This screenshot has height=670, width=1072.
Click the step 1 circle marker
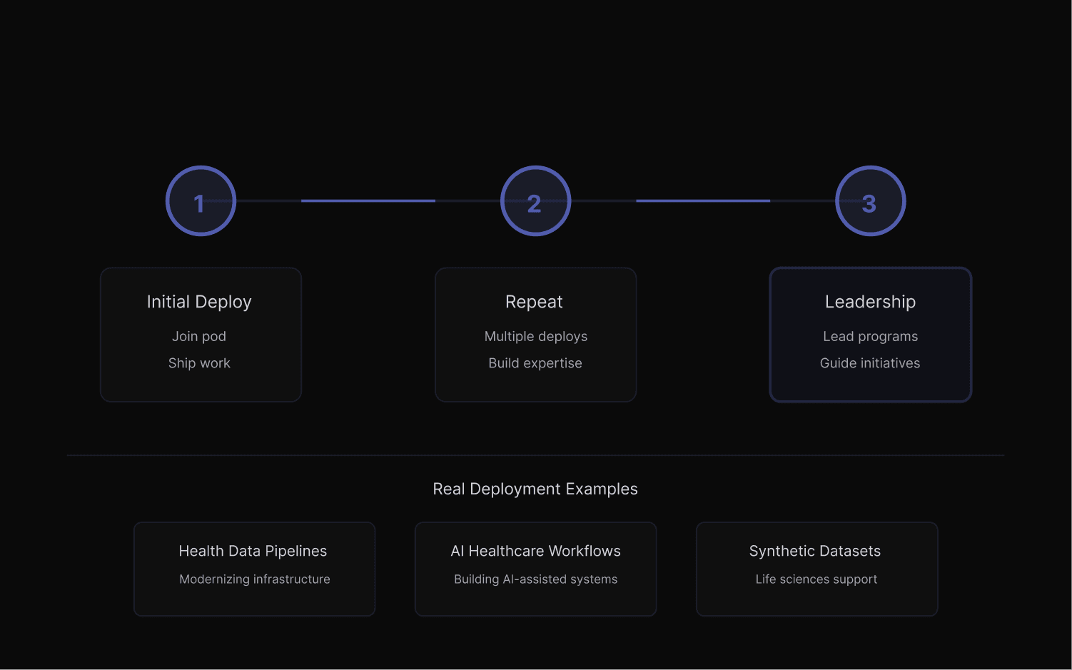tap(201, 201)
